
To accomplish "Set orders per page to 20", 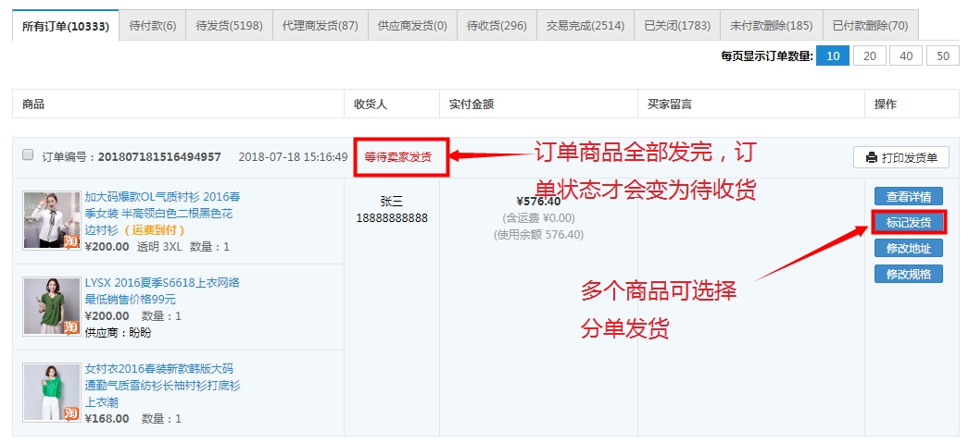I will (869, 56).
